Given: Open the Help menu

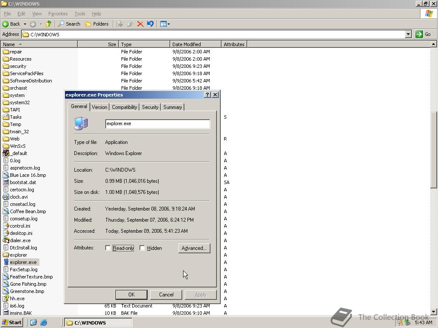Looking at the screenshot, I should 96,14.
